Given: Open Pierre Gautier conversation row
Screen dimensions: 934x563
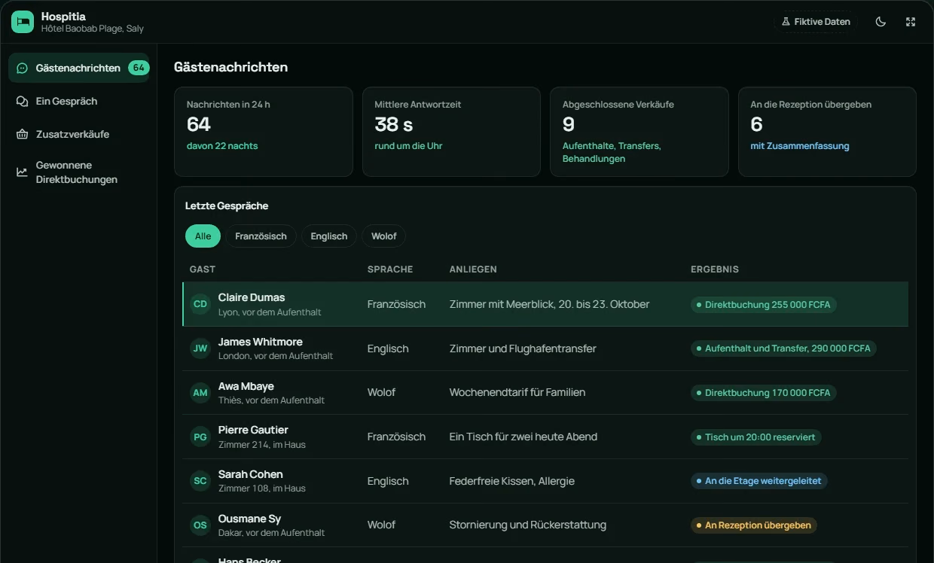Looking at the screenshot, I should pos(545,437).
